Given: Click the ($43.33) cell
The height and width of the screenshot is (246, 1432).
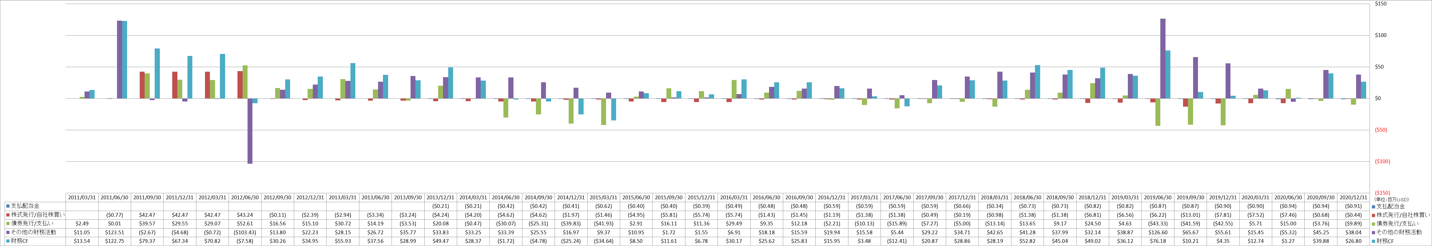Looking at the screenshot, I should (x=1157, y=224).
